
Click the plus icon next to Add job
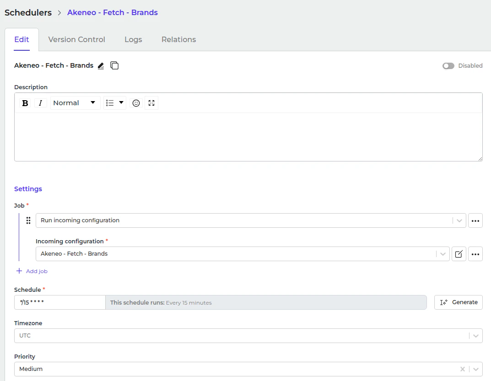pos(19,271)
